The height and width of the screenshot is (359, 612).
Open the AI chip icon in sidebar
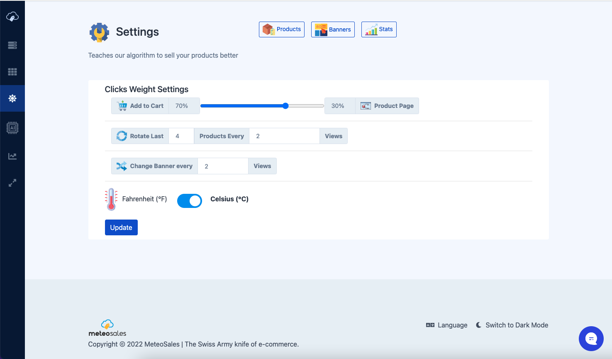pos(12,128)
